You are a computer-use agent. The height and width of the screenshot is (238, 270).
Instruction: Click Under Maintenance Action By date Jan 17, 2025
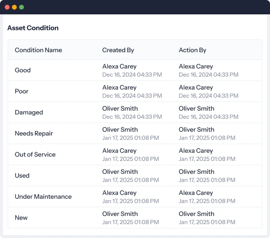pos(207,201)
